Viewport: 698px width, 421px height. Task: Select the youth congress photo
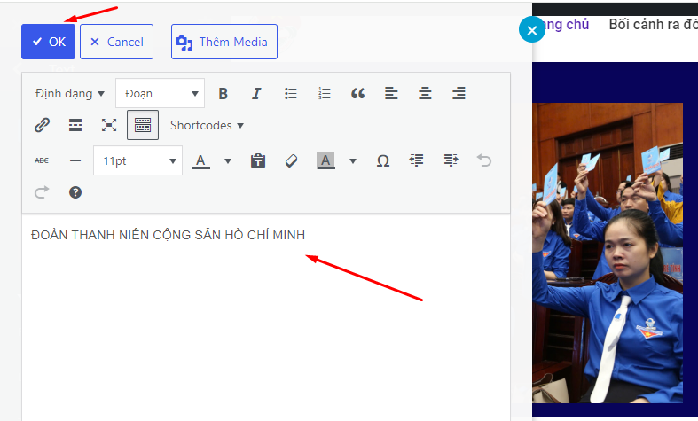[608, 253]
